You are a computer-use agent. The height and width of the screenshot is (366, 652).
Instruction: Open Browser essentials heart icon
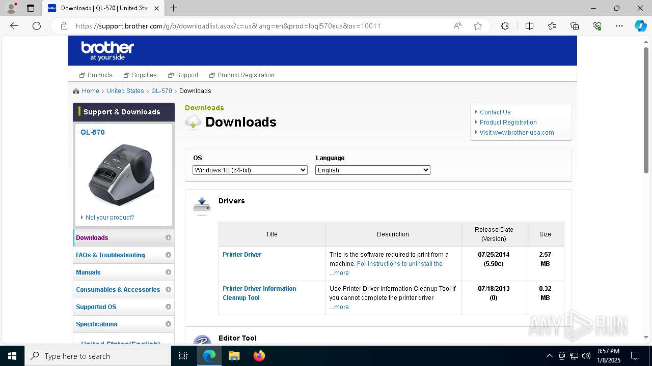597,26
